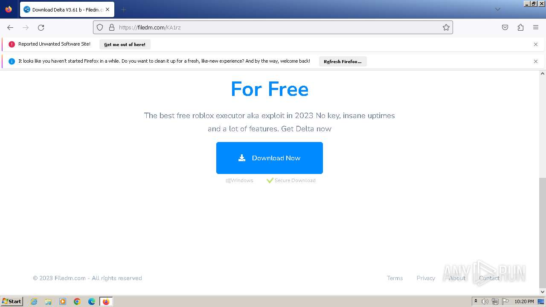
Task: Expand the list all tabs chevron
Action: coord(497,9)
